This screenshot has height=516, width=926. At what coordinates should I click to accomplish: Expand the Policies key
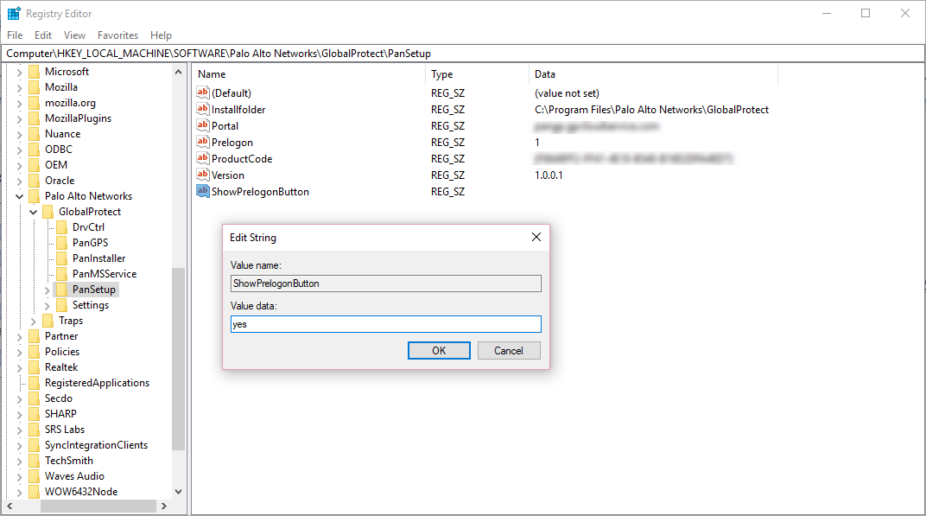[x=20, y=352]
